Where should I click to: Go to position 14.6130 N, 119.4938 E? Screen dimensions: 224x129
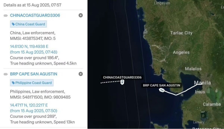pos(29,47)
